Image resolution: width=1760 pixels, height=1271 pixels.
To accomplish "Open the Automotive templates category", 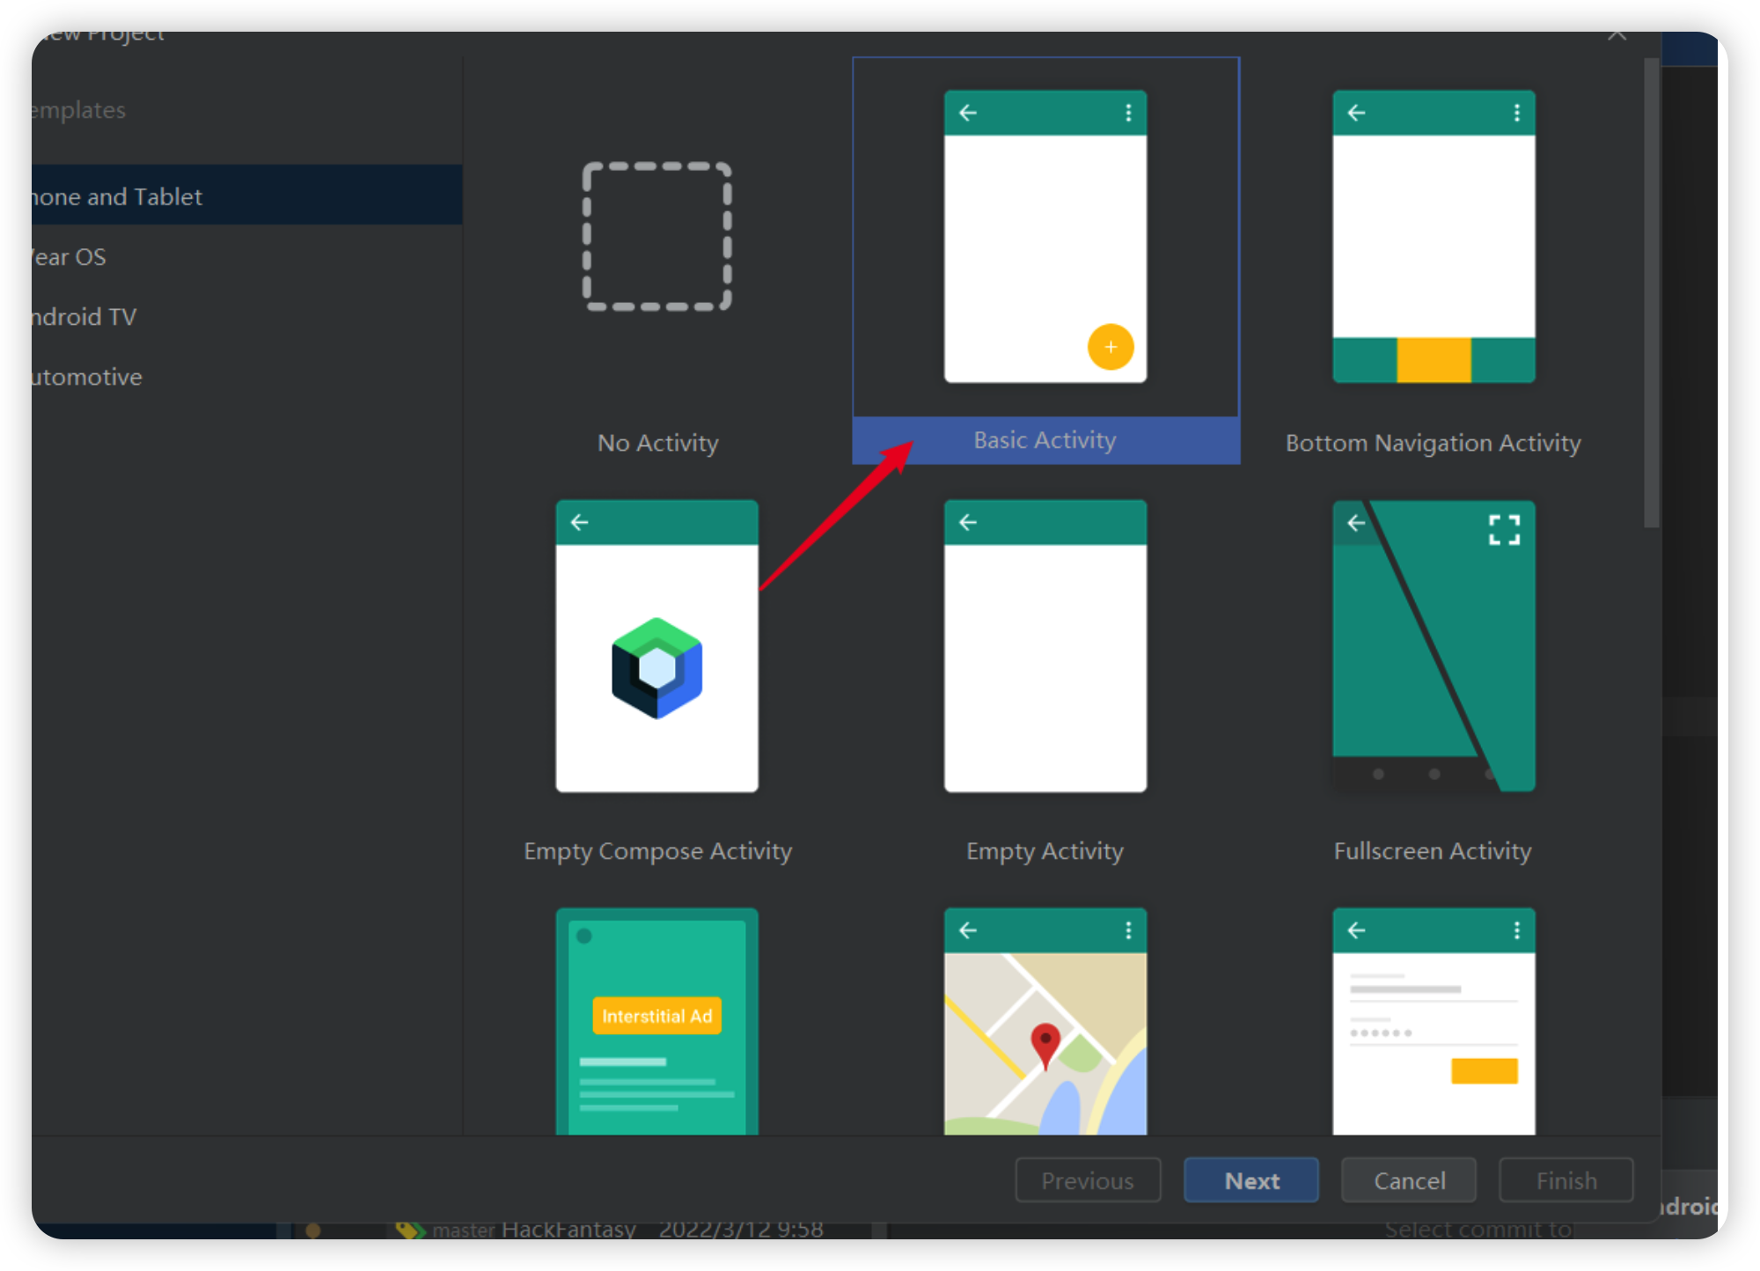I will [x=88, y=377].
